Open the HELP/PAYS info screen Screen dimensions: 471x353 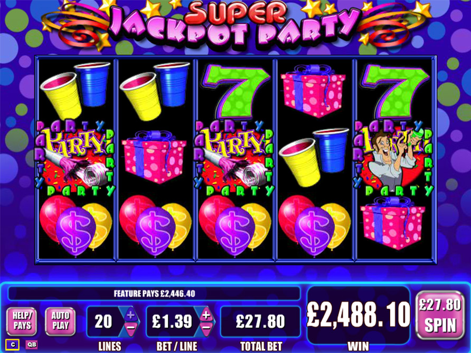click(22, 321)
